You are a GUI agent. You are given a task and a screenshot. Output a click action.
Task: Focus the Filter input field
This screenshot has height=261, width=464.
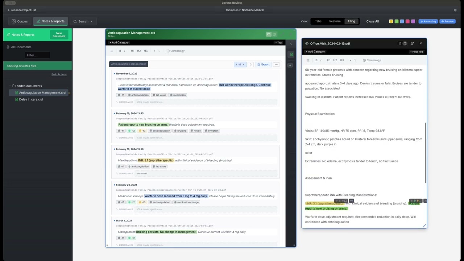(x=37, y=55)
